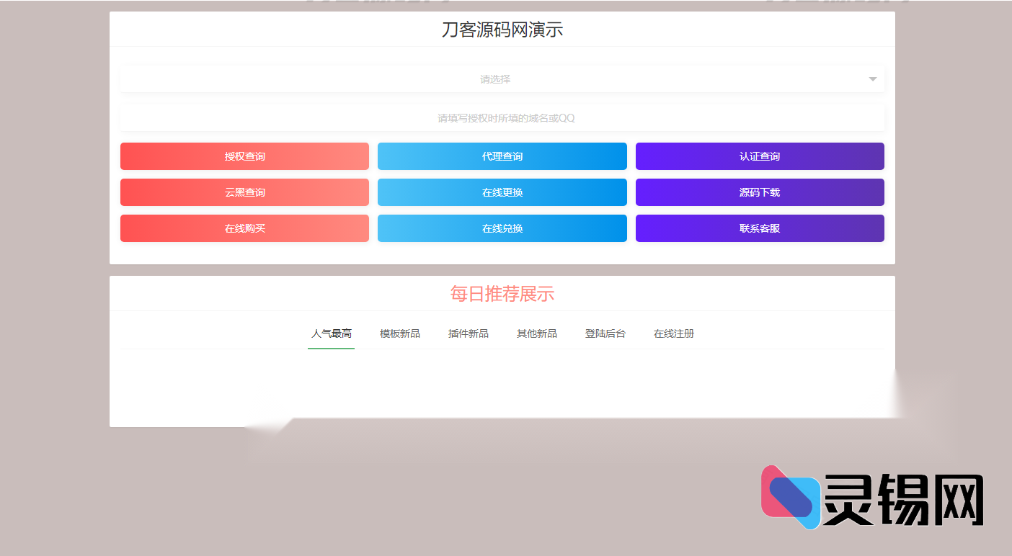Click the 认证查询 query button
The width and height of the screenshot is (1012, 556).
point(759,156)
